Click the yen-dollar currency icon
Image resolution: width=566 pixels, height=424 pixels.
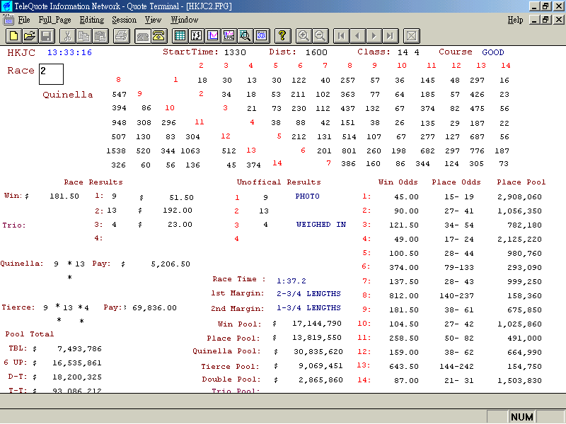pyautogui.click(x=196, y=36)
